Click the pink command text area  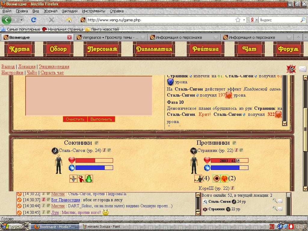click(89, 96)
